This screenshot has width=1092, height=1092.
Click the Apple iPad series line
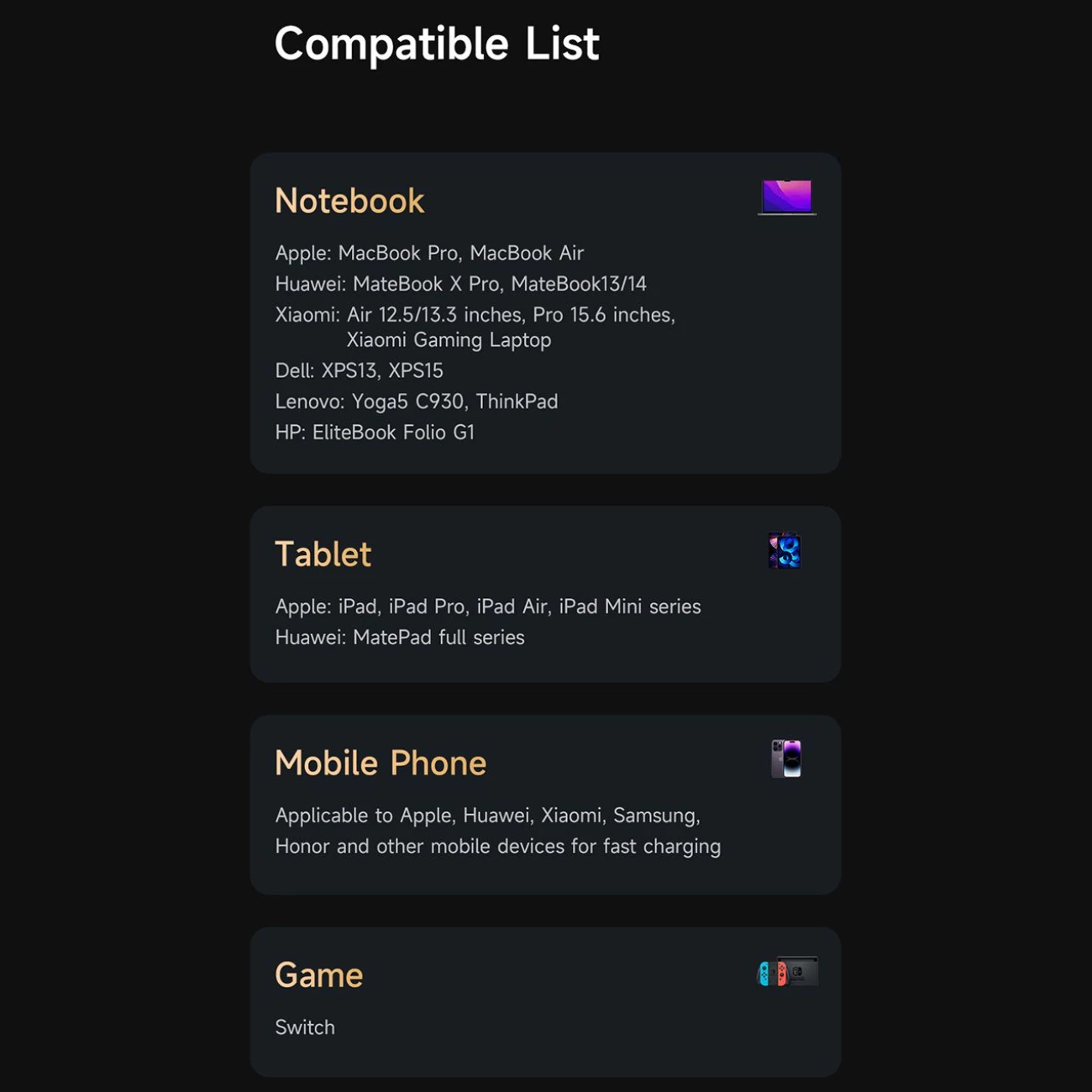pos(487,606)
